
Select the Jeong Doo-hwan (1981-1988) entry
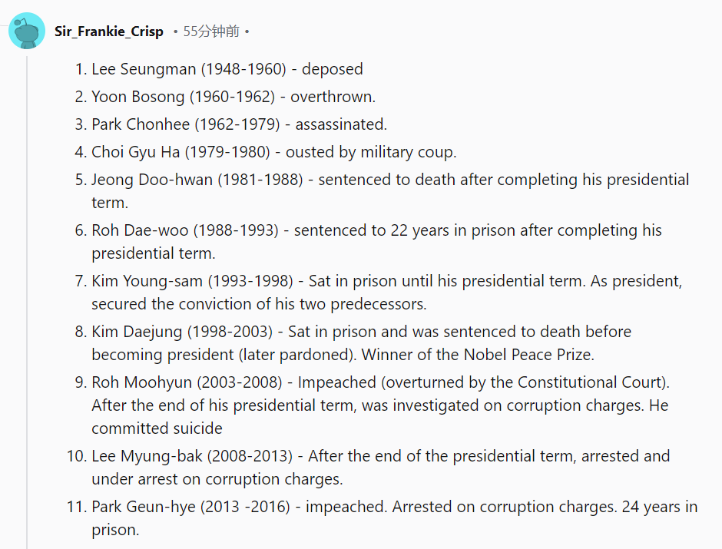click(383, 191)
